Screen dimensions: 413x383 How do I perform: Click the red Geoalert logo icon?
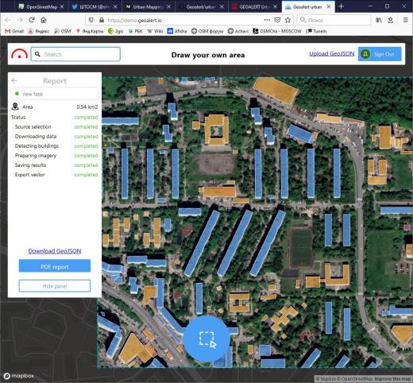point(19,54)
